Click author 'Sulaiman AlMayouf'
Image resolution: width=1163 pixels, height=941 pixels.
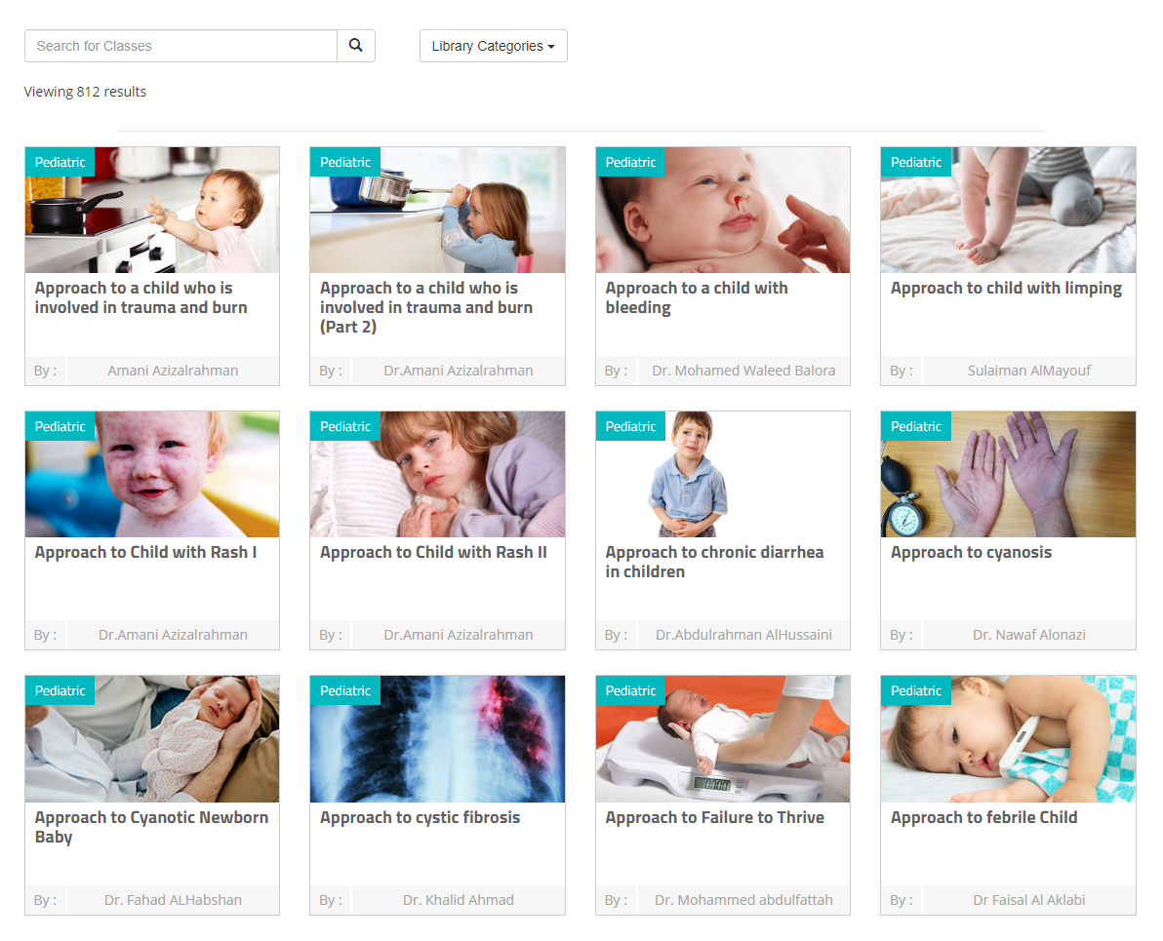point(1028,371)
